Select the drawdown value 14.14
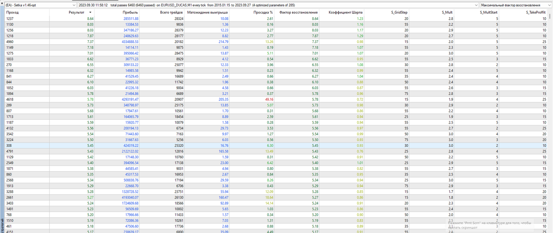 (x=269, y=203)
